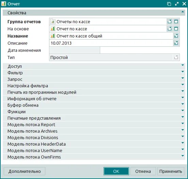Click the Дата изменения label

point(24,50)
